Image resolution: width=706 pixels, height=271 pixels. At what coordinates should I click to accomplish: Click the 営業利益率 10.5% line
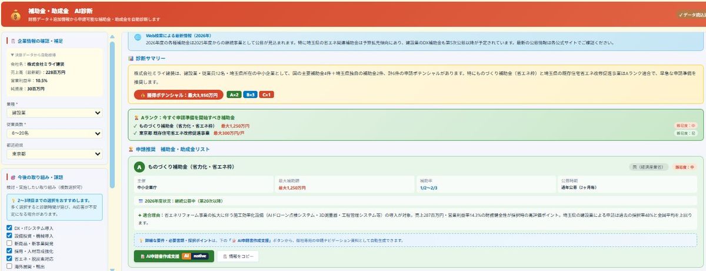point(29,80)
